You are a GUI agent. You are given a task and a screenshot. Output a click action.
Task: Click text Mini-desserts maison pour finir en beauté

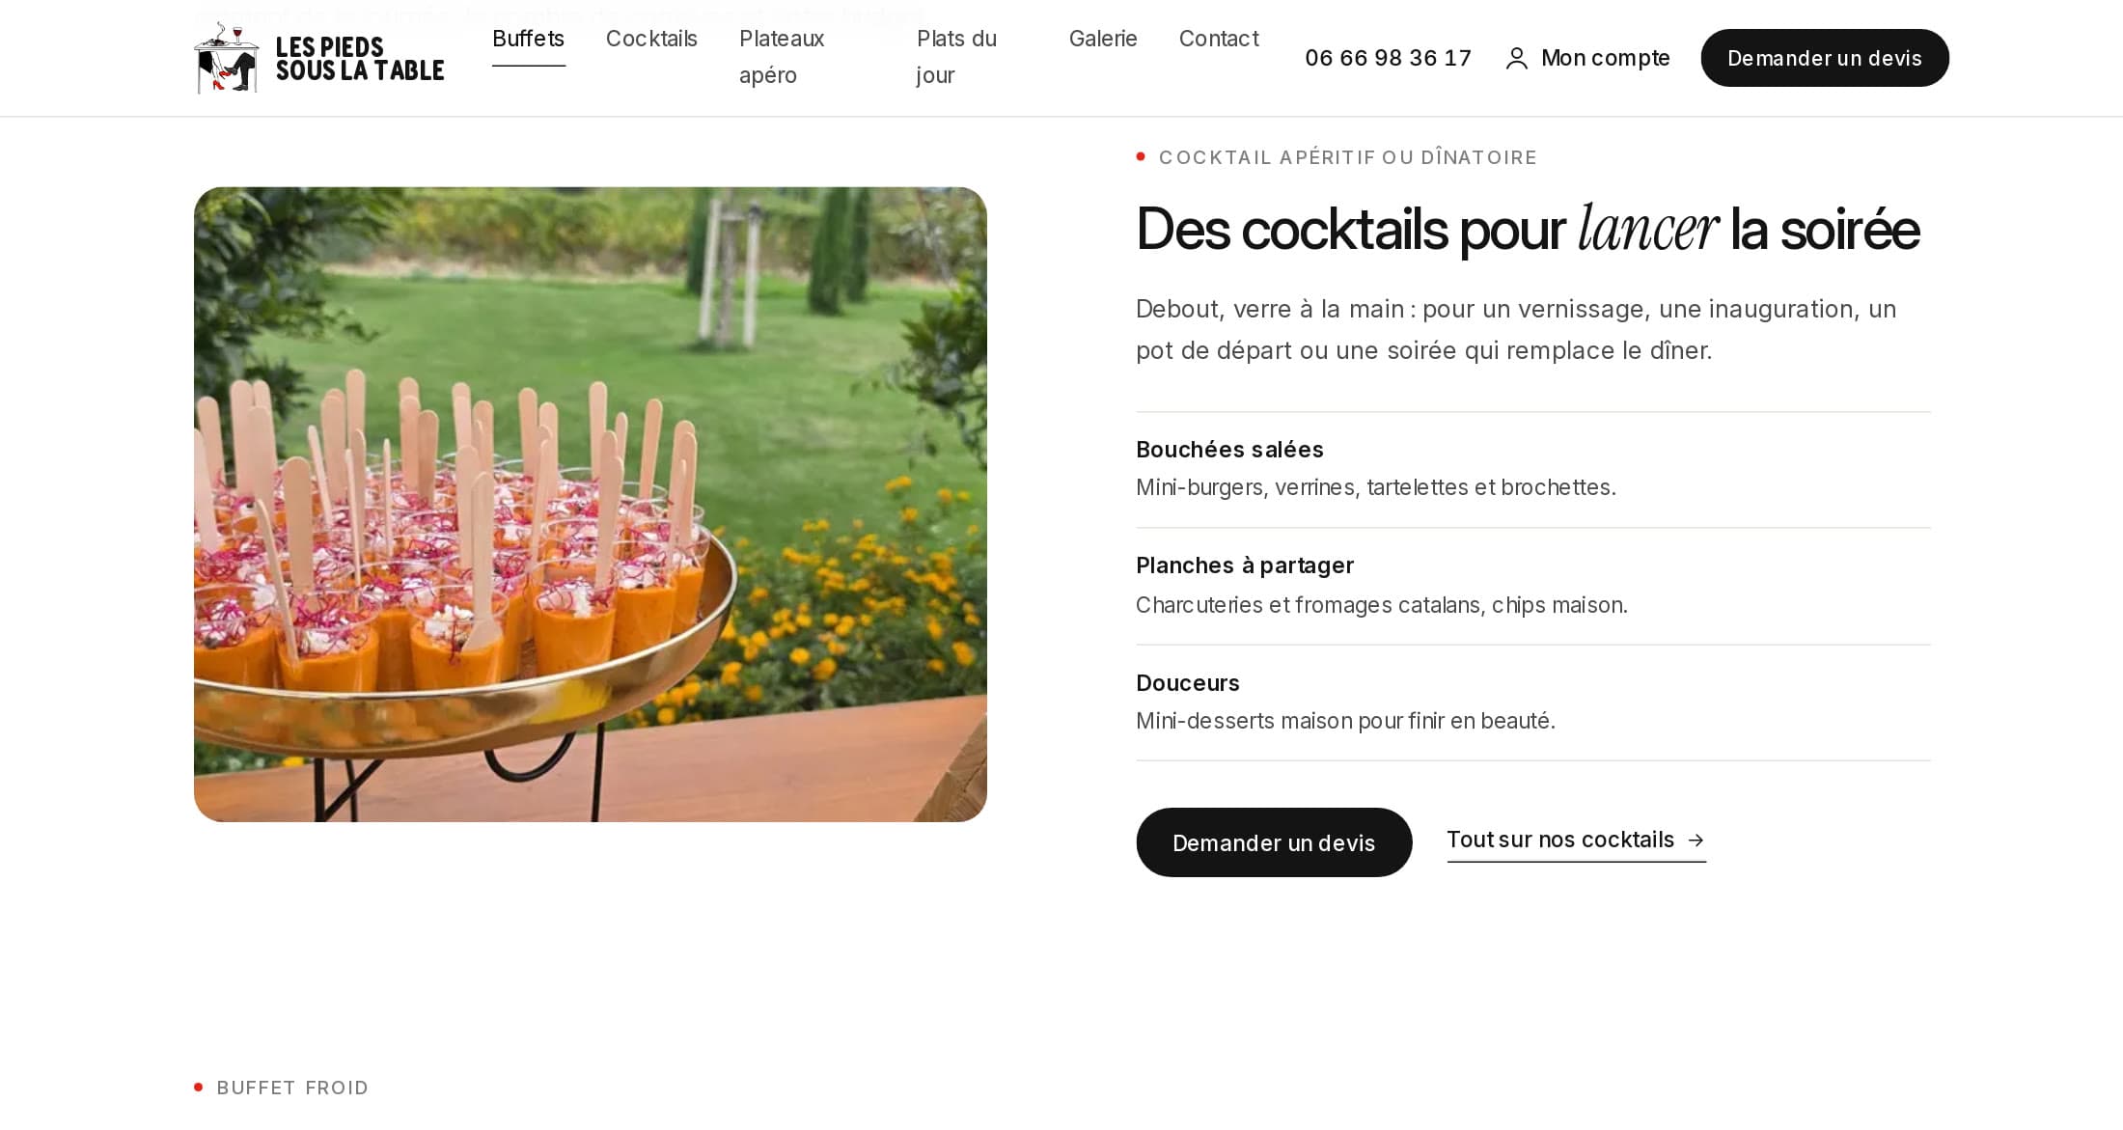click(x=1345, y=721)
